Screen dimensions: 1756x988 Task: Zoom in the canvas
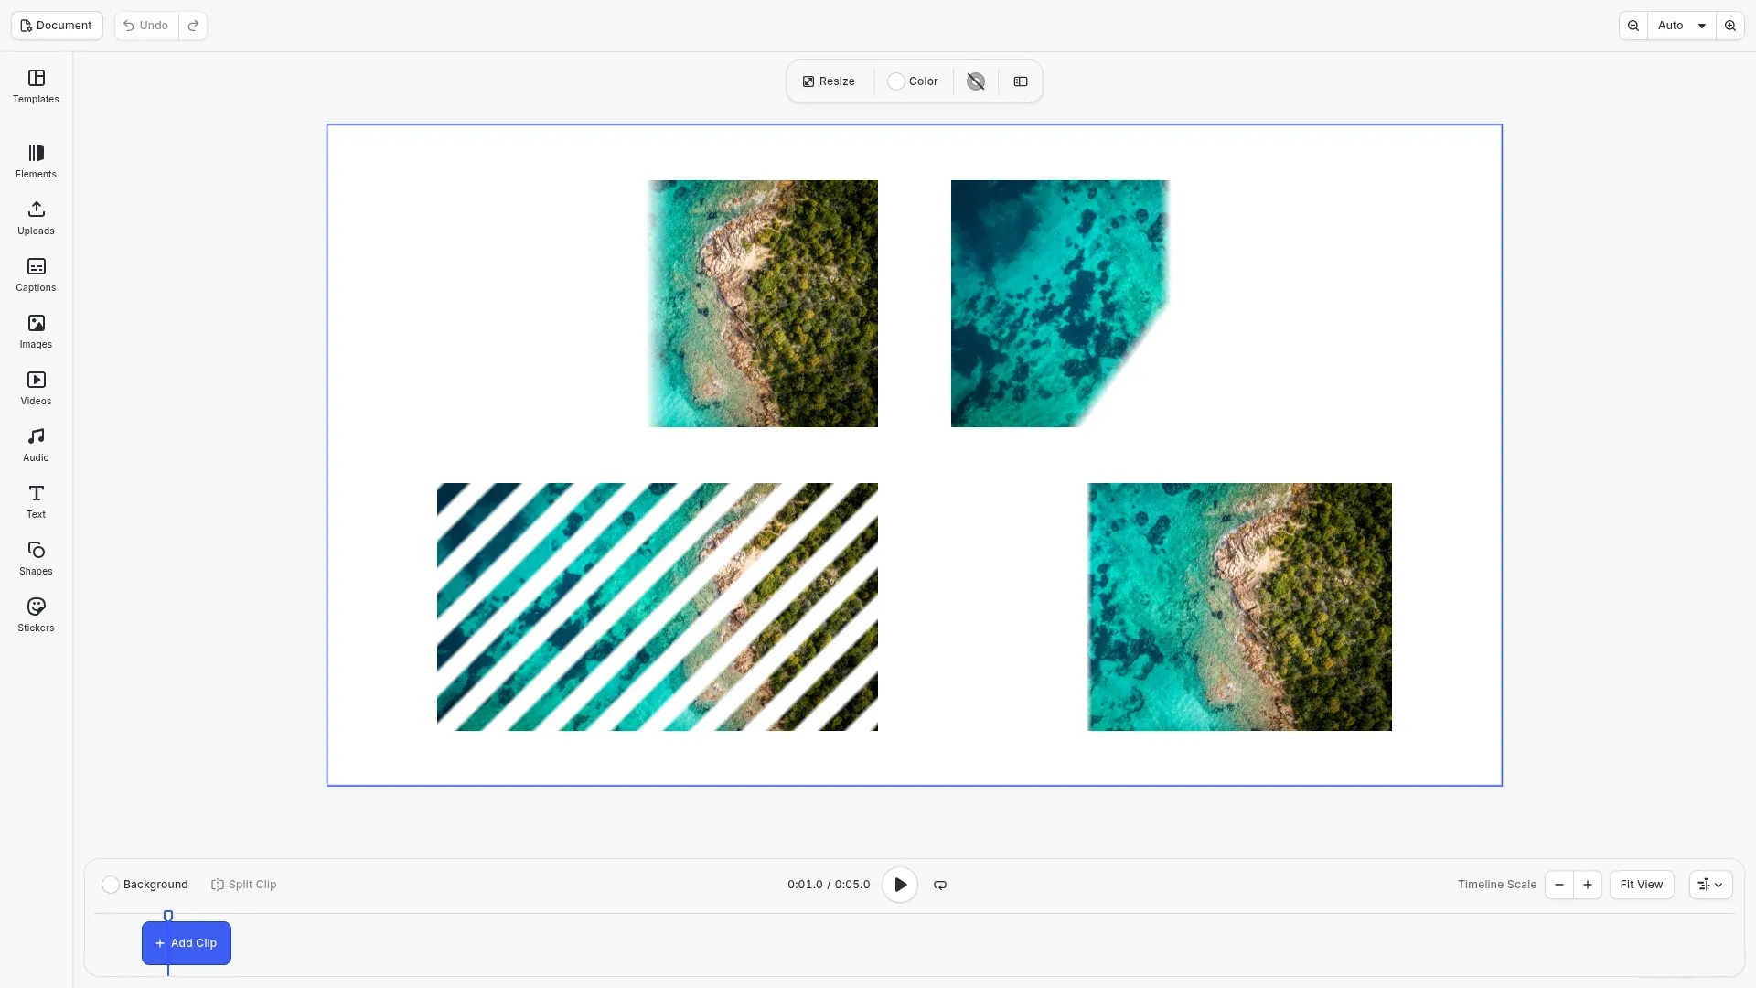[1730, 26]
